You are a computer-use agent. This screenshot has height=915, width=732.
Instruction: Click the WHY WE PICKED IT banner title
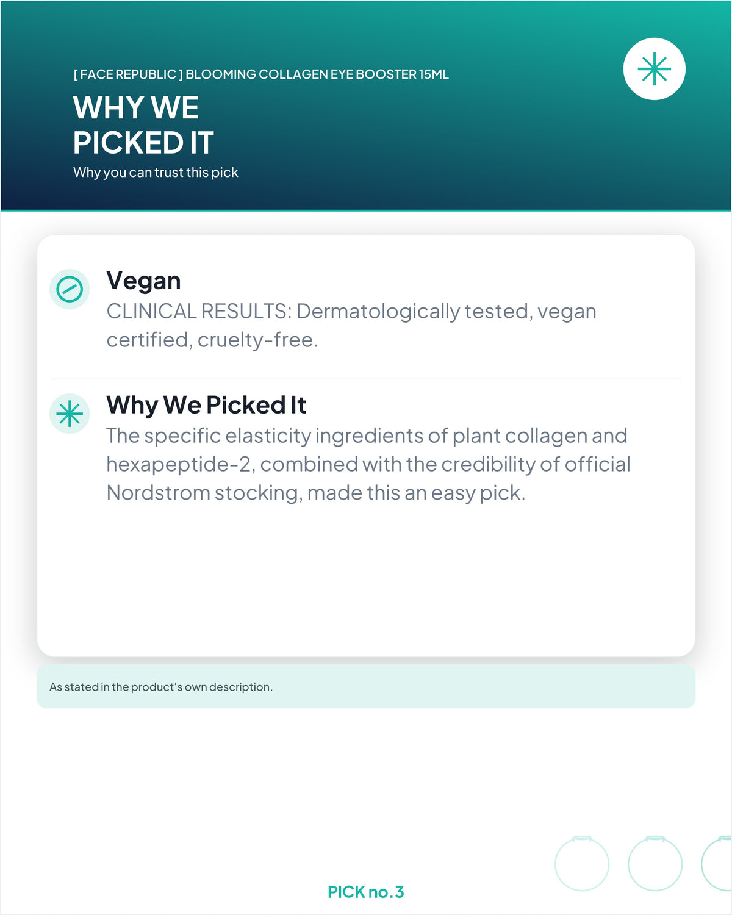[143, 125]
